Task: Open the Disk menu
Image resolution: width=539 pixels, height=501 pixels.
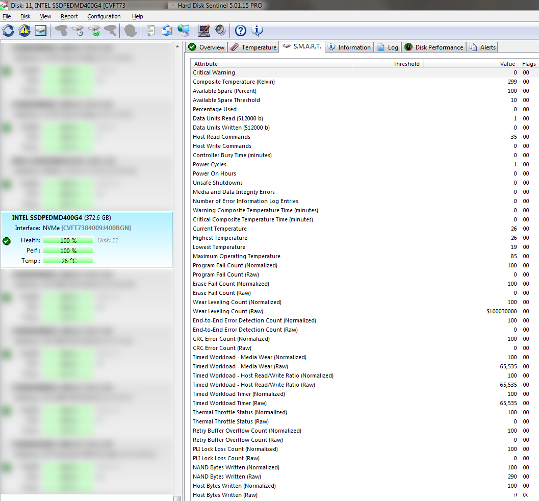Action: 25,16
